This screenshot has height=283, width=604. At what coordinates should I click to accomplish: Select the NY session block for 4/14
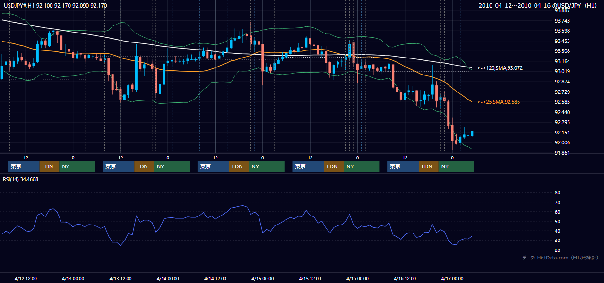[x=267, y=166]
